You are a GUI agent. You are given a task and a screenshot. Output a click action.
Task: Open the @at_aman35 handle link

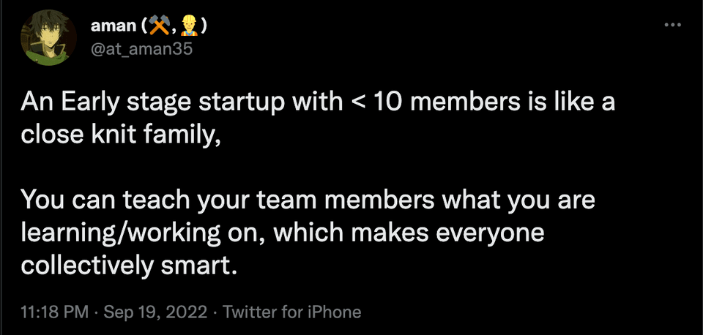(141, 48)
